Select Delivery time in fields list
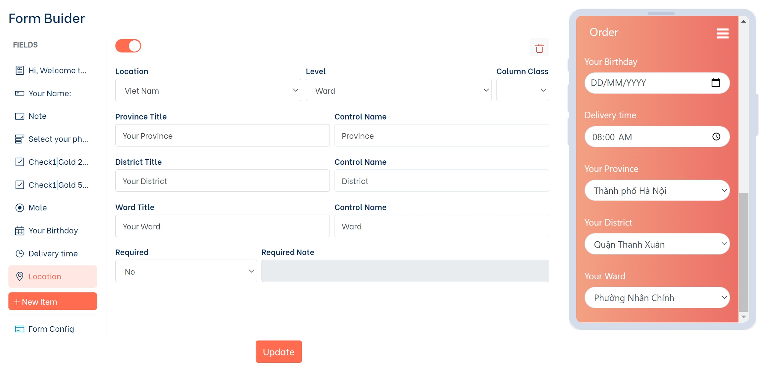This screenshot has height=369, width=763. click(53, 254)
